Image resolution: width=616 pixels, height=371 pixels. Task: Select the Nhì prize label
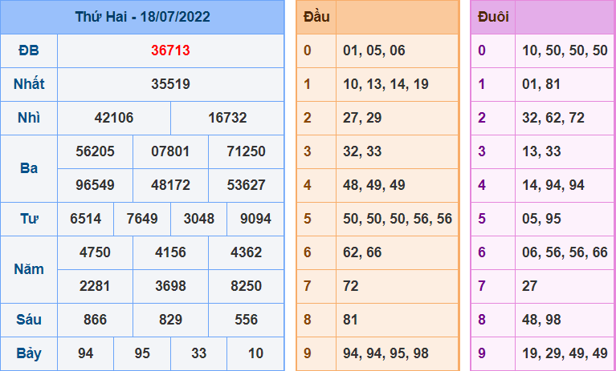[29, 118]
